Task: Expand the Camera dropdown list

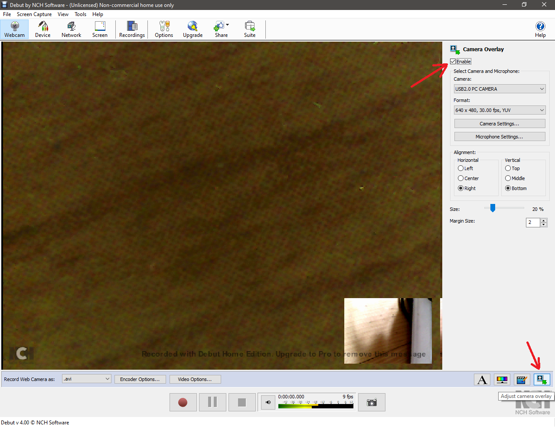Action: [499, 89]
